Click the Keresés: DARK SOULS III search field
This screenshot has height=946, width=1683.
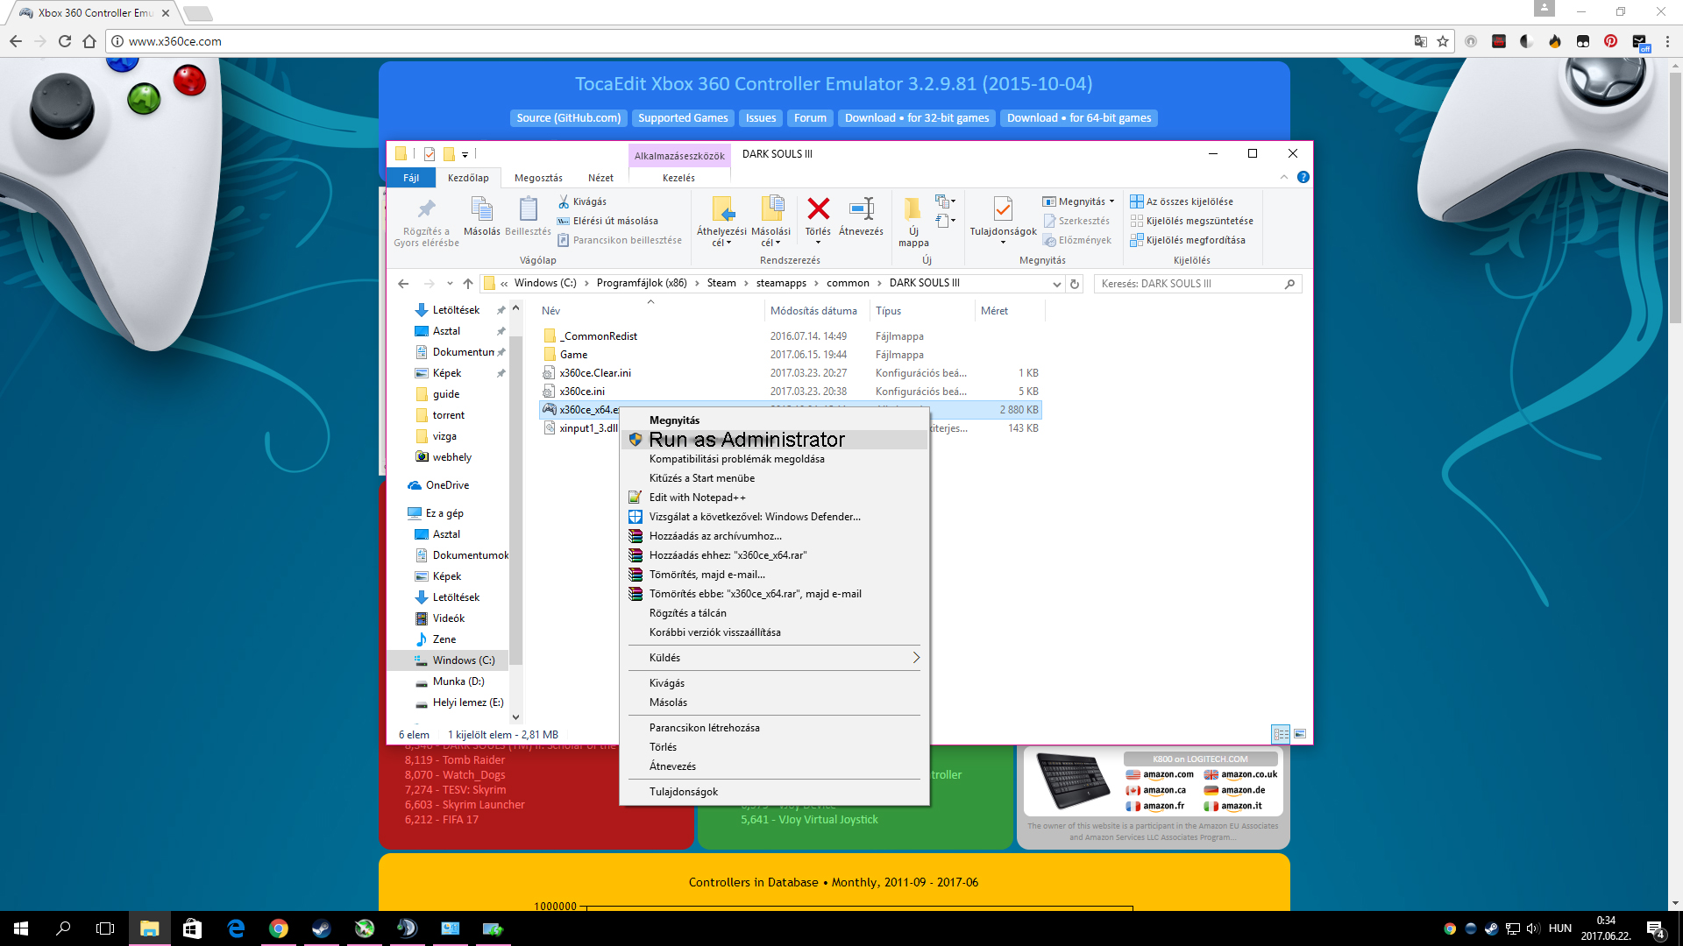1188,284
